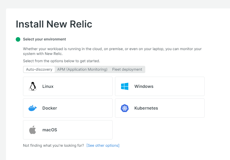Pick the Docker environment card
This screenshot has width=230, height=160.
[x=68, y=108]
